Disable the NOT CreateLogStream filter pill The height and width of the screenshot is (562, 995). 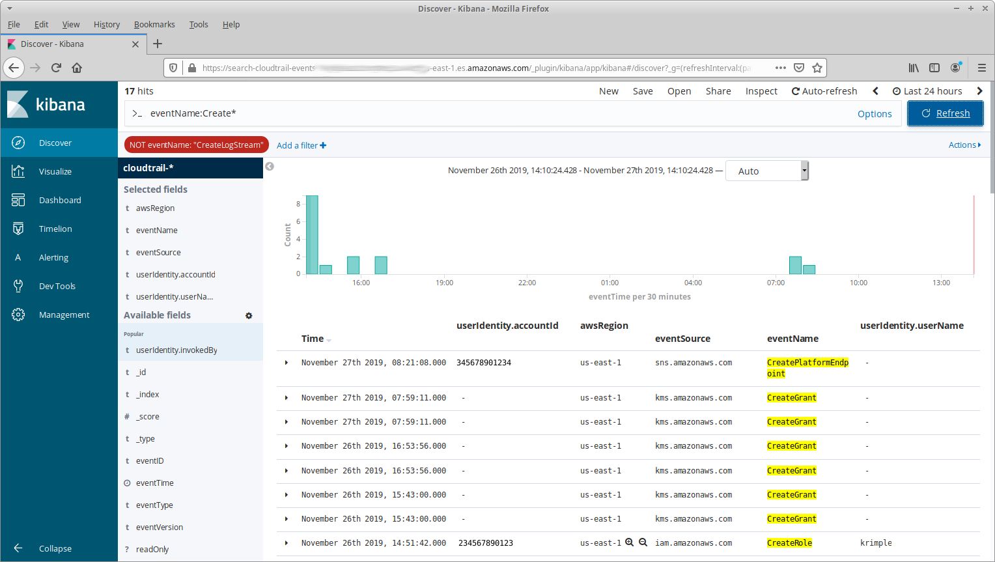click(196, 145)
